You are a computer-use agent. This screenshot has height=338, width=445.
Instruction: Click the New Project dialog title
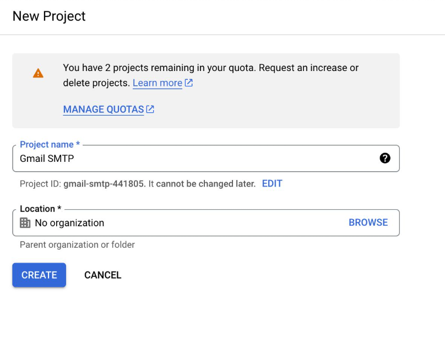point(50,16)
